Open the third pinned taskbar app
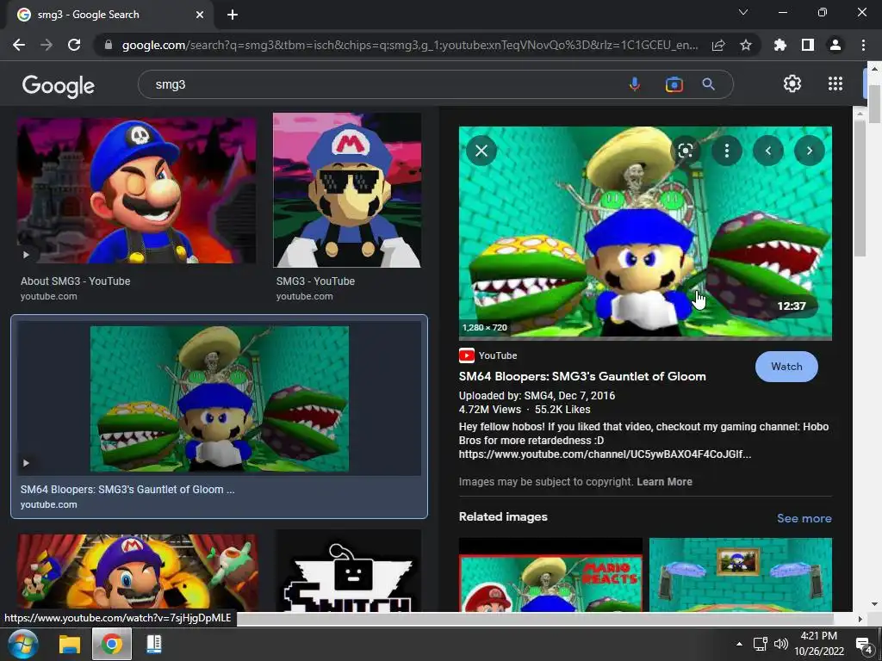This screenshot has width=882, height=661. point(153,644)
